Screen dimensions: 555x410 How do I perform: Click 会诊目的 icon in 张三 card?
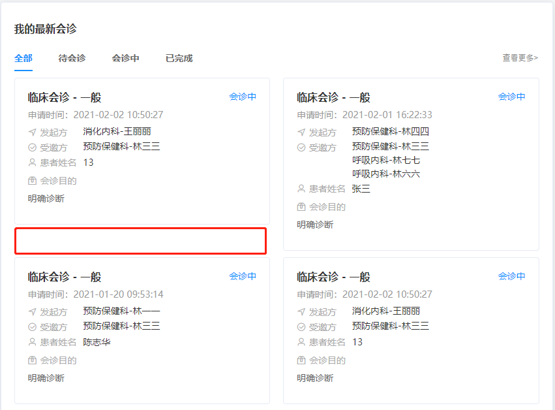(301, 207)
